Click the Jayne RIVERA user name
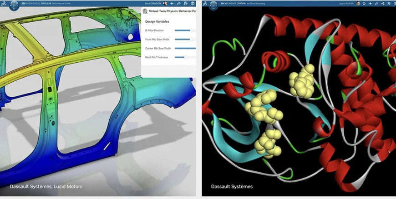The width and height of the screenshot is (396, 199). pyautogui.click(x=347, y=3)
